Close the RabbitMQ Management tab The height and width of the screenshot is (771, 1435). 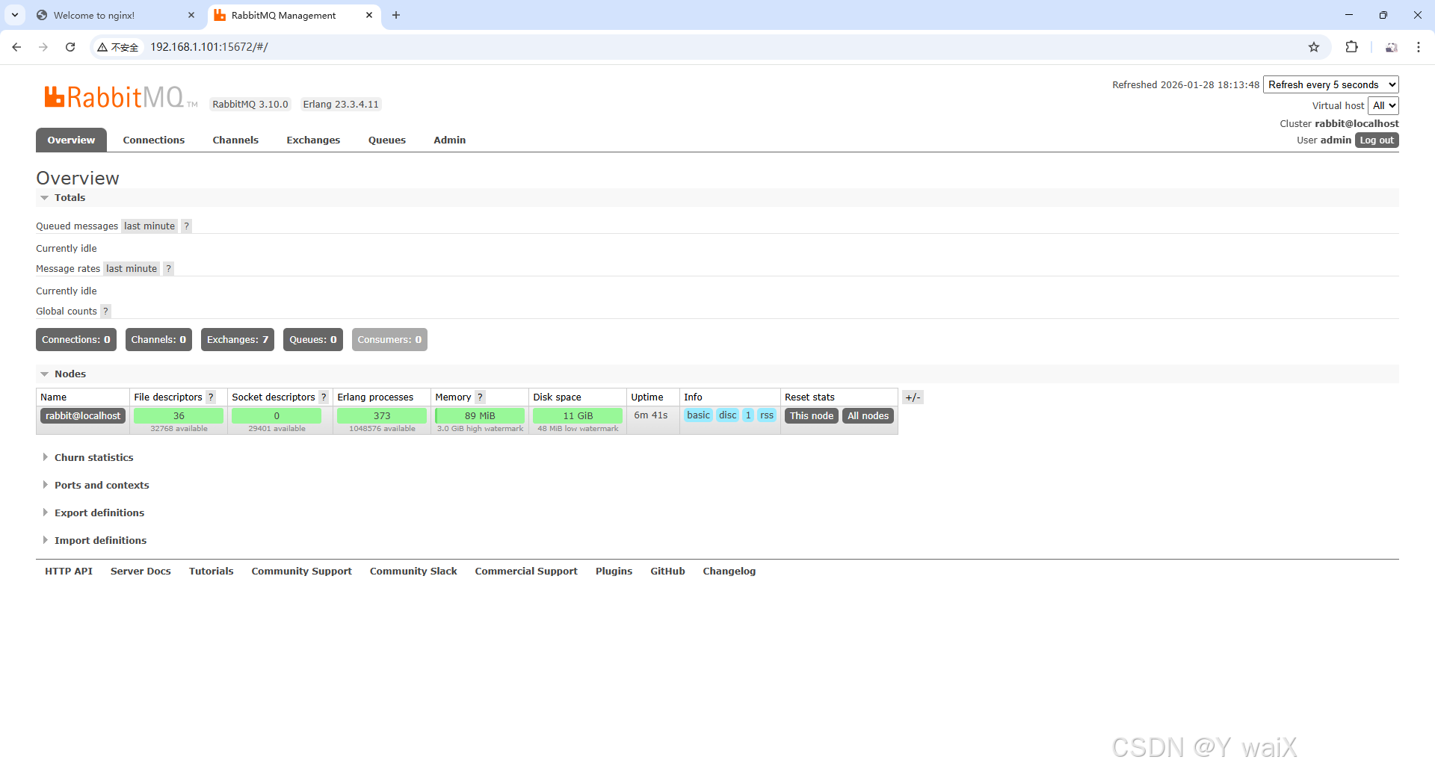(x=369, y=15)
